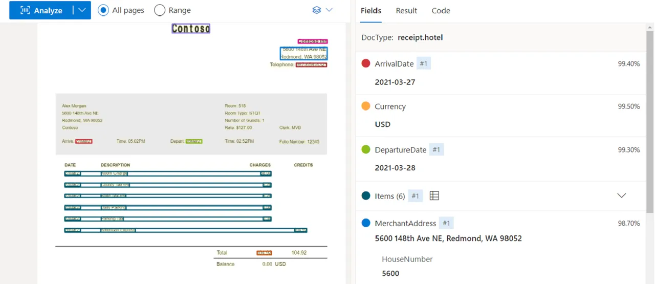The width and height of the screenshot is (655, 284).
Task: Click the Alex Morgan guest name
Action: (x=74, y=106)
